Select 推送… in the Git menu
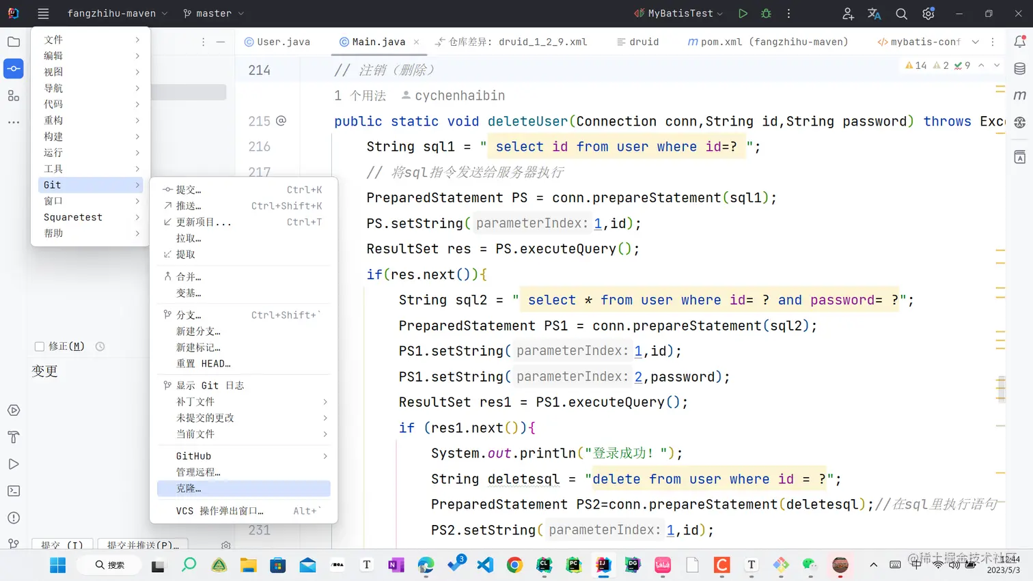Screen dimensions: 1033x581 [244, 206]
